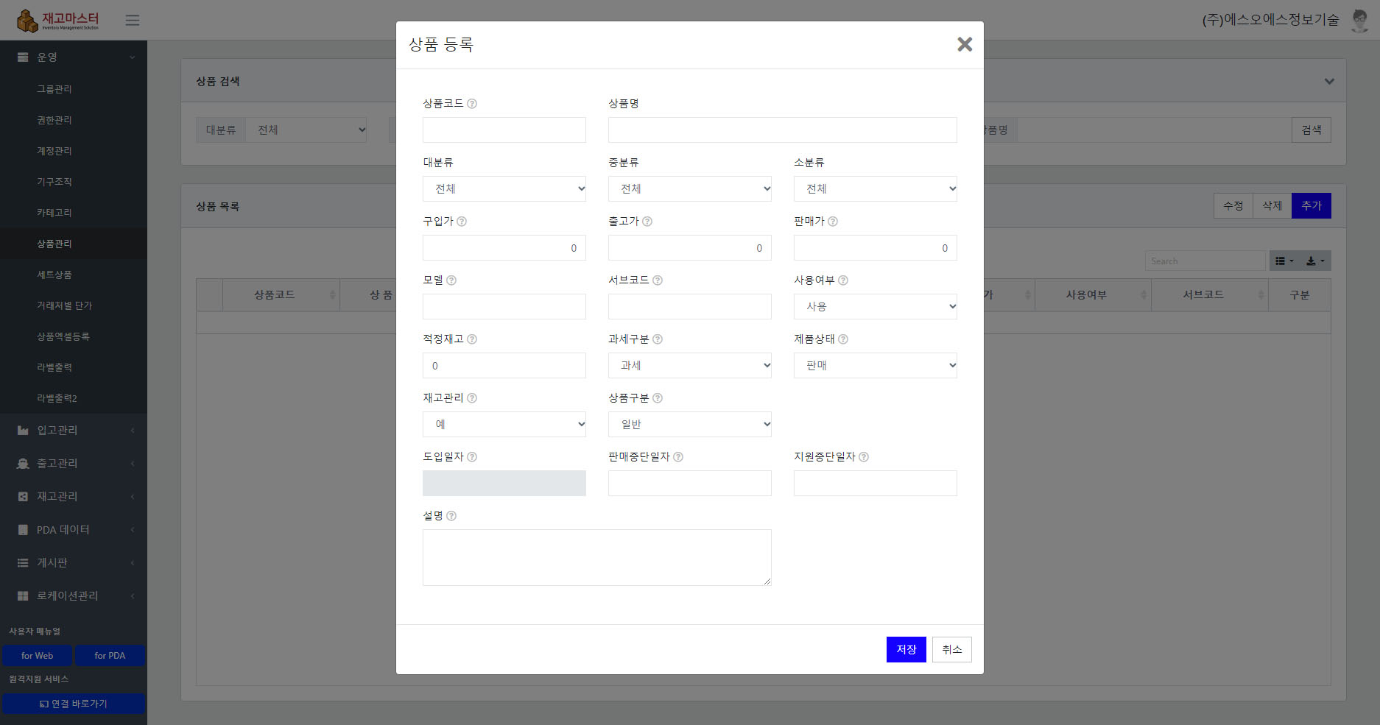Expand the 입고관리 sidebar menu
Image resolution: width=1380 pixels, height=725 pixels.
pyautogui.click(x=74, y=431)
